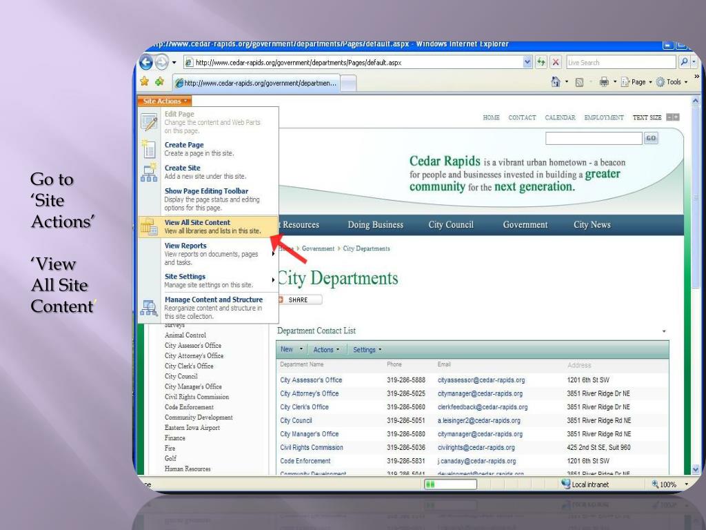Expand the Department Contact List web part menu
Image resolution: width=706 pixels, height=530 pixels.
point(664,331)
